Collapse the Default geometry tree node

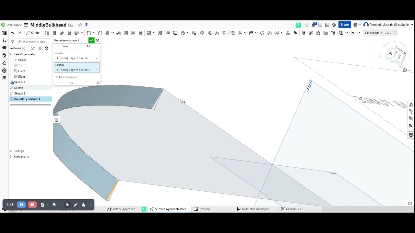coord(11,54)
